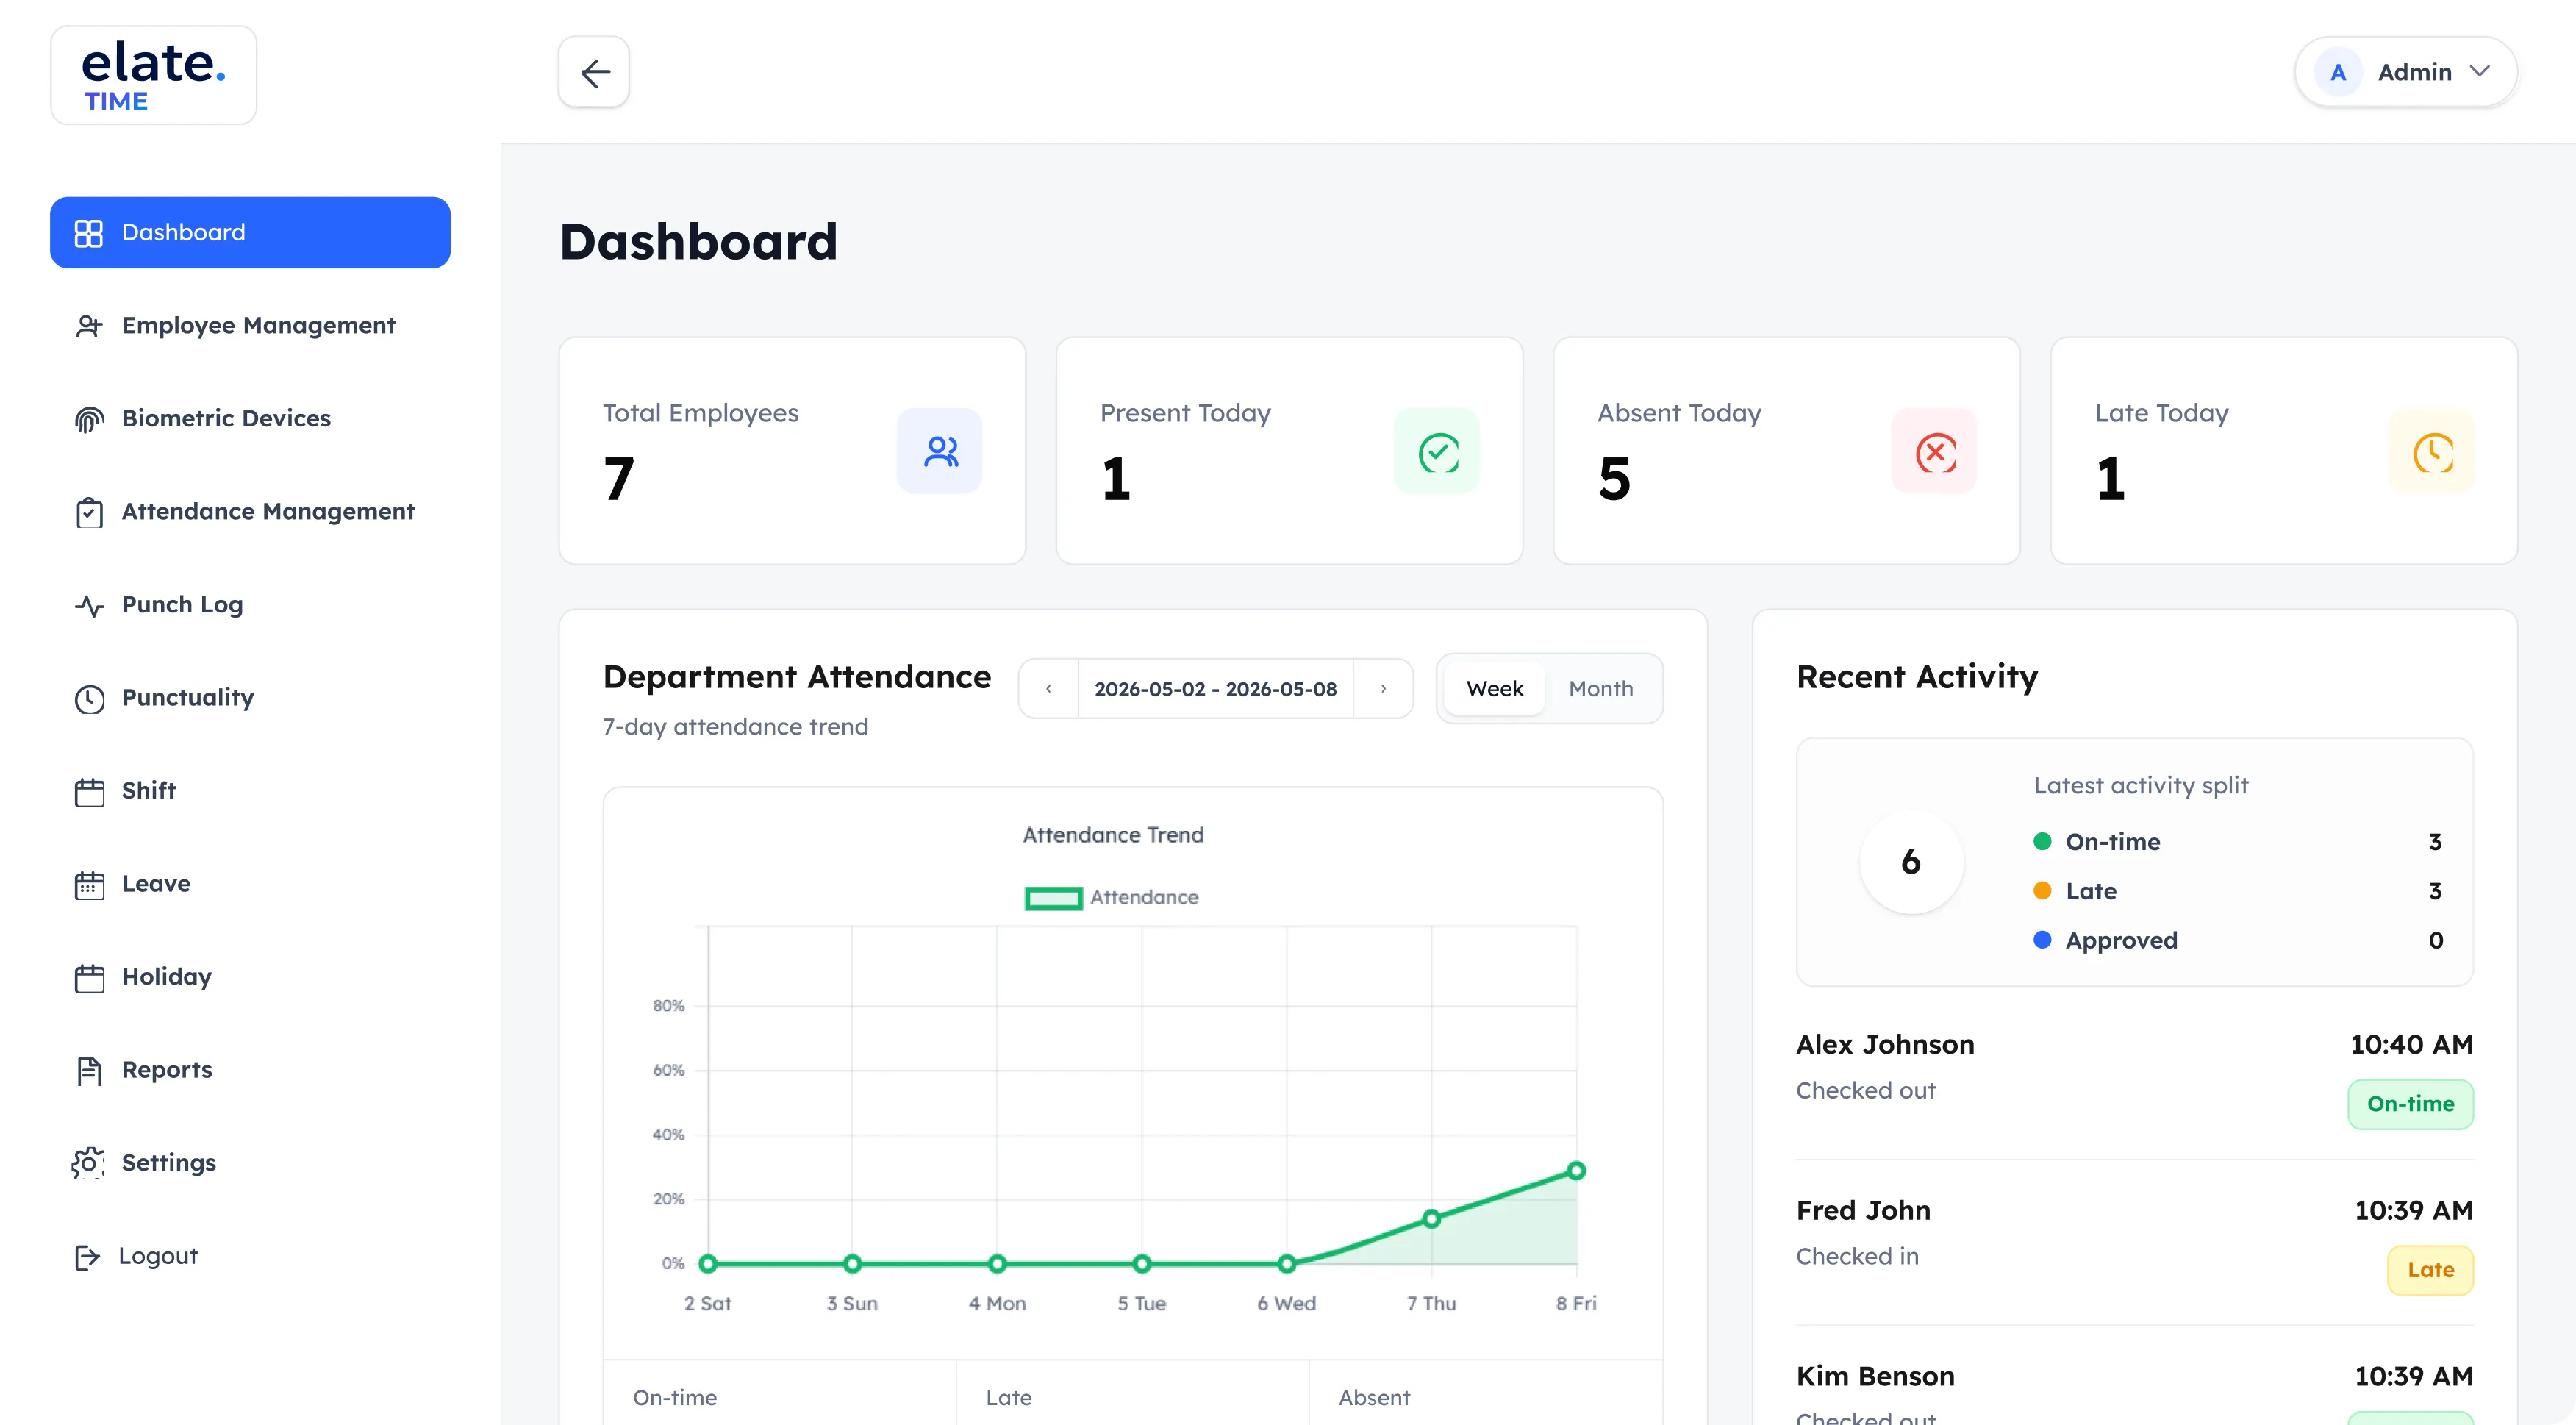Go to Biometric Devices page
The image size is (2576, 1425).
pos(250,418)
